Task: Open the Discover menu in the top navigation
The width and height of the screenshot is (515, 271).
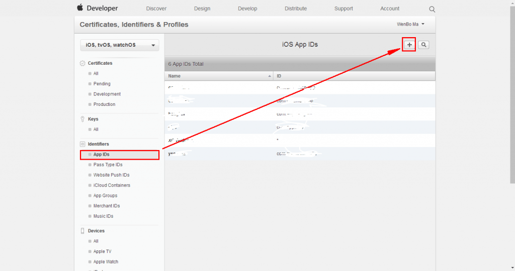Action: (156, 9)
